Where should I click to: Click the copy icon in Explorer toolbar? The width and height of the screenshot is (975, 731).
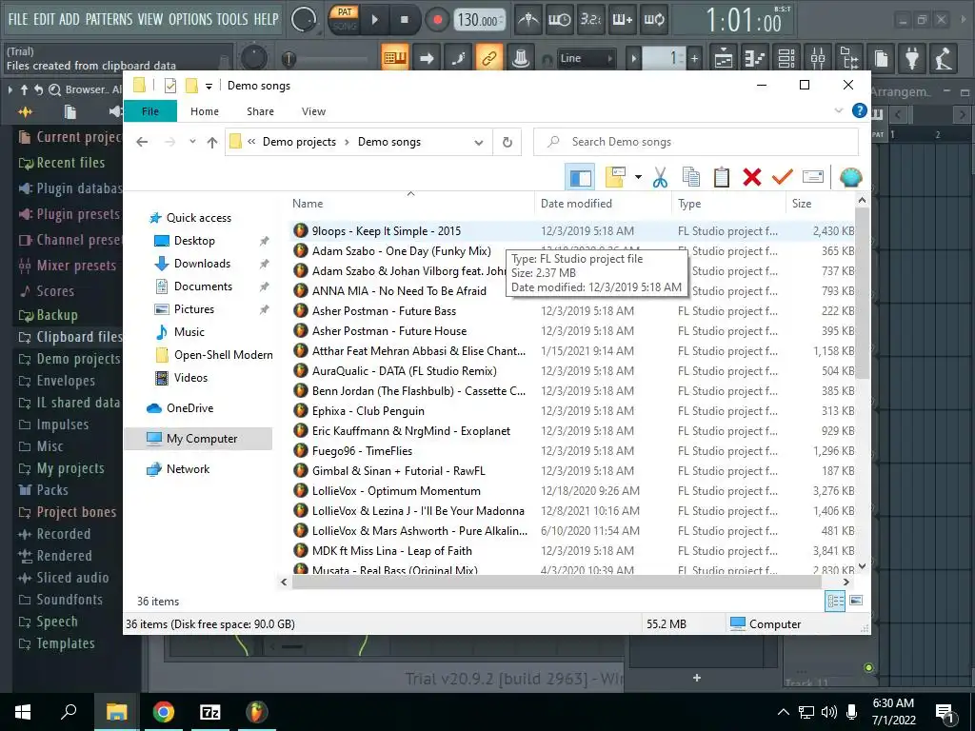click(x=691, y=177)
